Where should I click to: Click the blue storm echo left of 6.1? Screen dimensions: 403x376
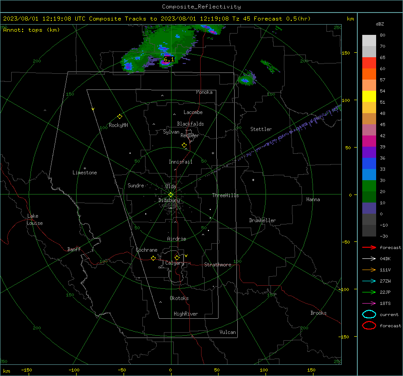128,66
